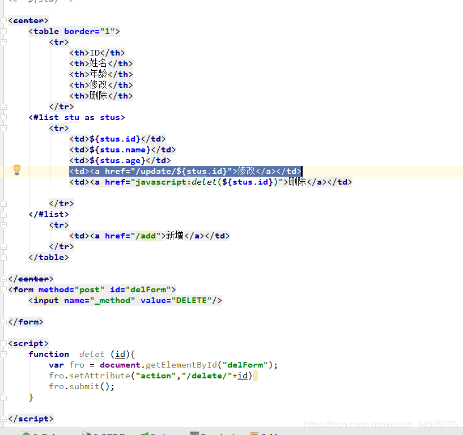The width and height of the screenshot is (463, 435).
Task: Click the ${stus.id} table cell line
Action: [117, 139]
